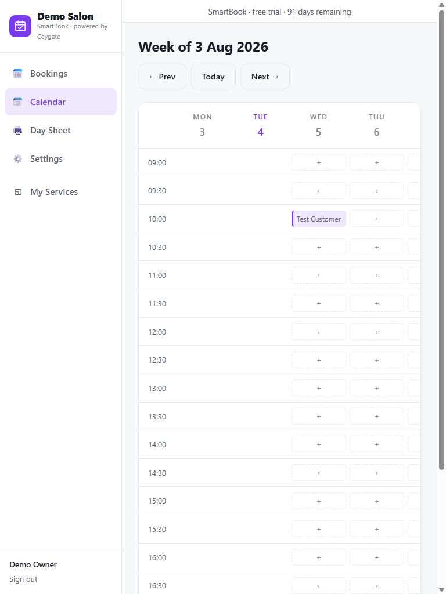This screenshot has height=594, width=446.
Task: Add a booking on Wednesday at 16:00
Action: tap(319, 557)
